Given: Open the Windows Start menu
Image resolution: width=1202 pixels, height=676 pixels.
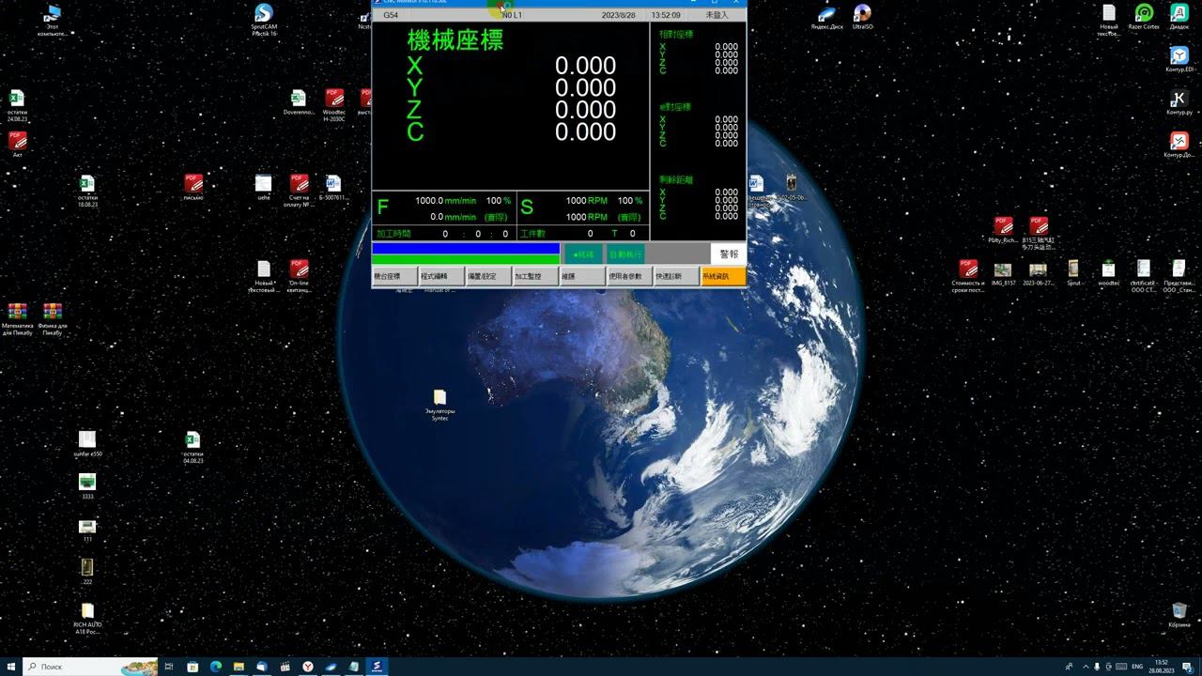Looking at the screenshot, I should click(10, 667).
